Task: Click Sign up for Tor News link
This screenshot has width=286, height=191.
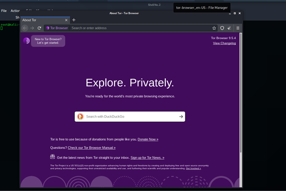Action: (147, 158)
